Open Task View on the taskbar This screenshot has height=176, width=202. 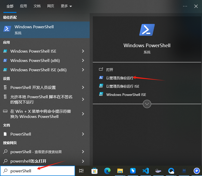pyautogui.click(x=81, y=171)
